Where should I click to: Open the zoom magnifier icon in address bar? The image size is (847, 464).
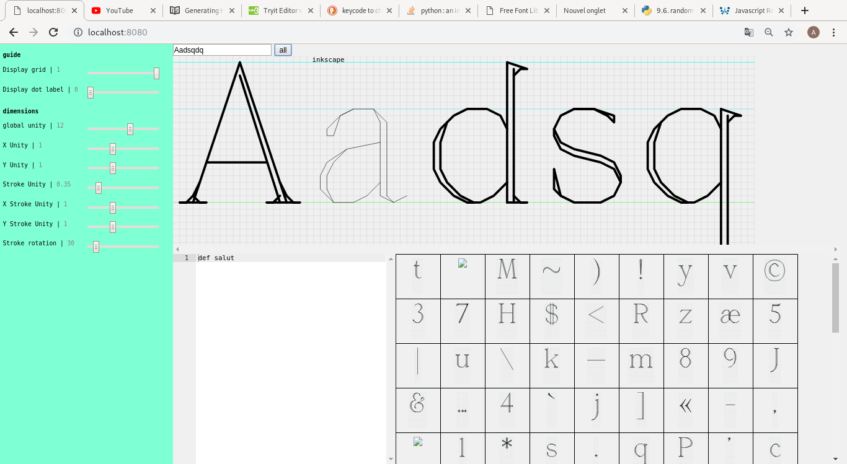point(769,33)
